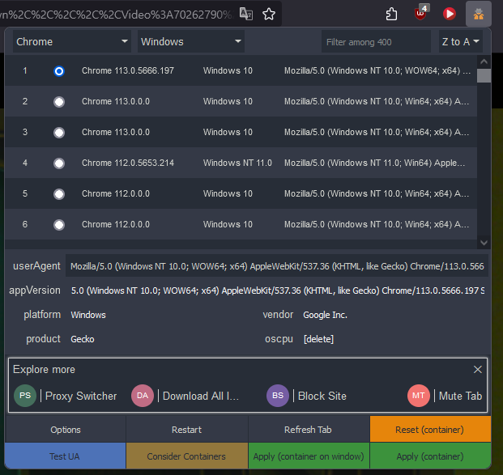Open the Extensions puzzle-piece menu
503x475 pixels.
click(x=391, y=14)
